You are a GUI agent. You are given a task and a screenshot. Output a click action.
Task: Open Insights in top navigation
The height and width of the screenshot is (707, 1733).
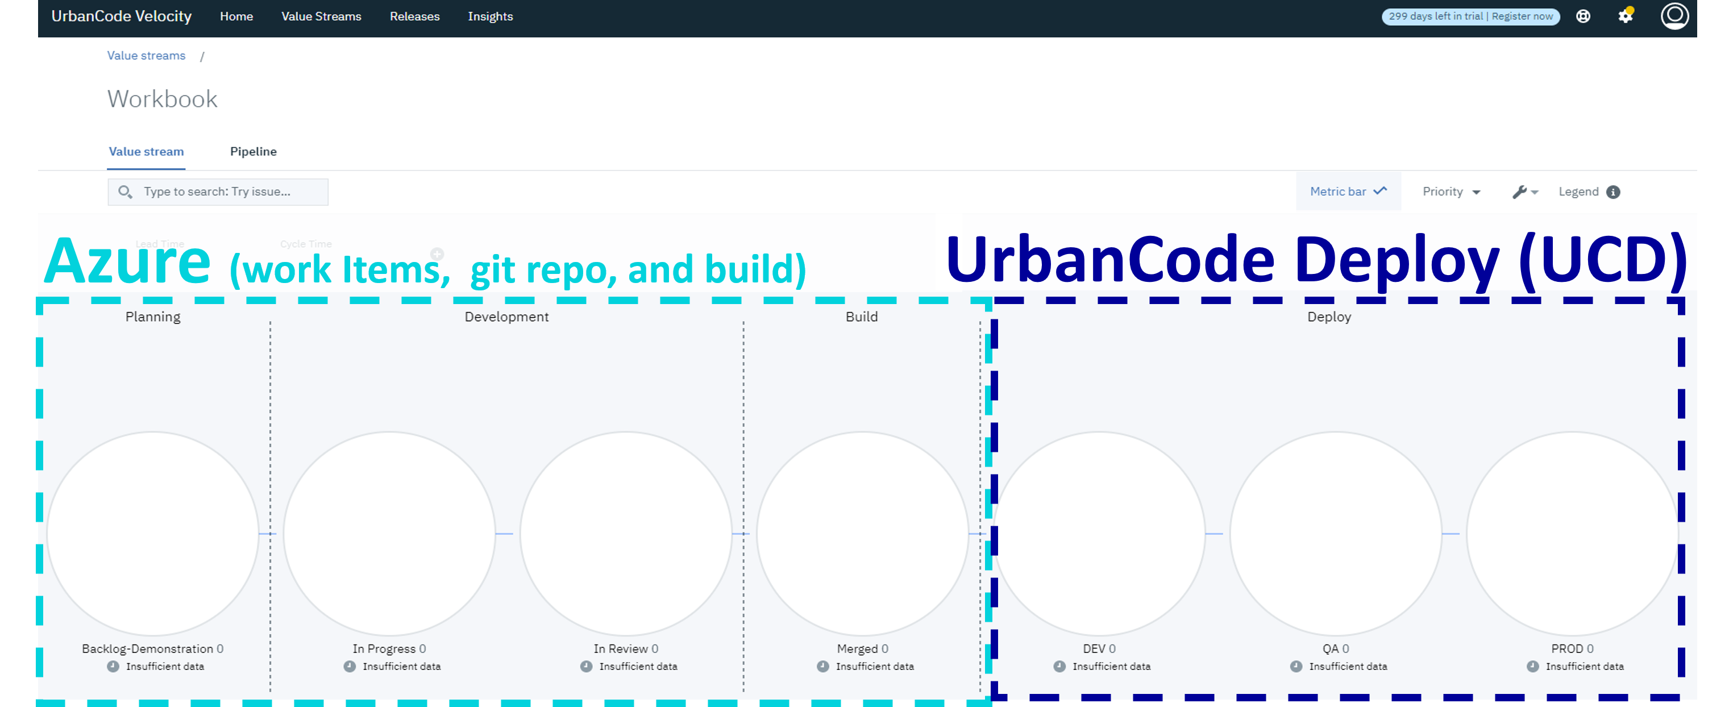pos(491,16)
